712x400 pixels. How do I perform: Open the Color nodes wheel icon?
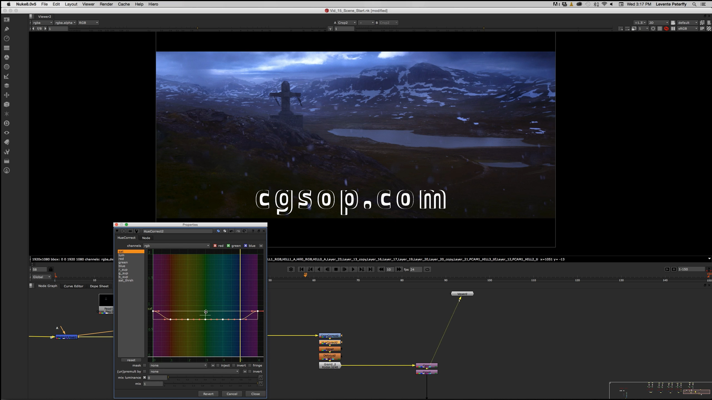tap(7, 57)
